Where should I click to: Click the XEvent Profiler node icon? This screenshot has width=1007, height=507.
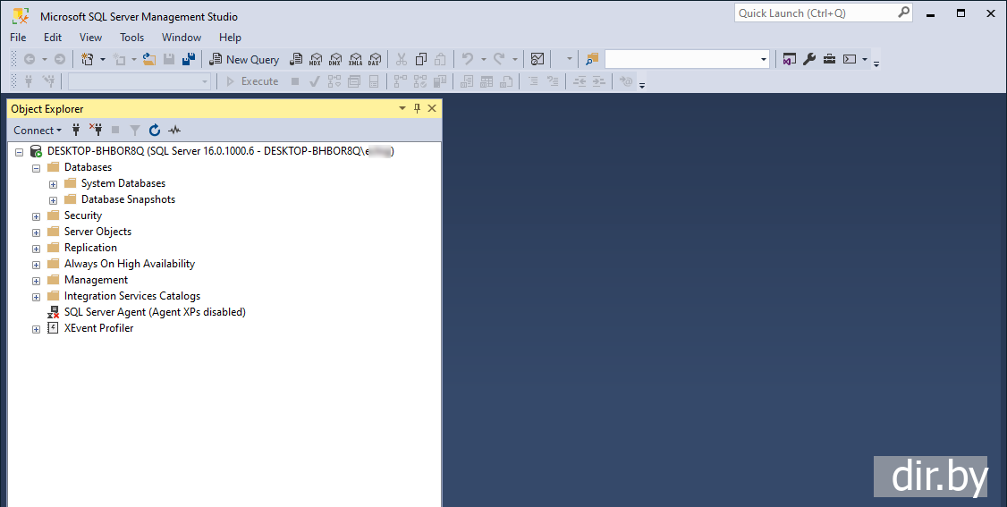pyautogui.click(x=54, y=328)
